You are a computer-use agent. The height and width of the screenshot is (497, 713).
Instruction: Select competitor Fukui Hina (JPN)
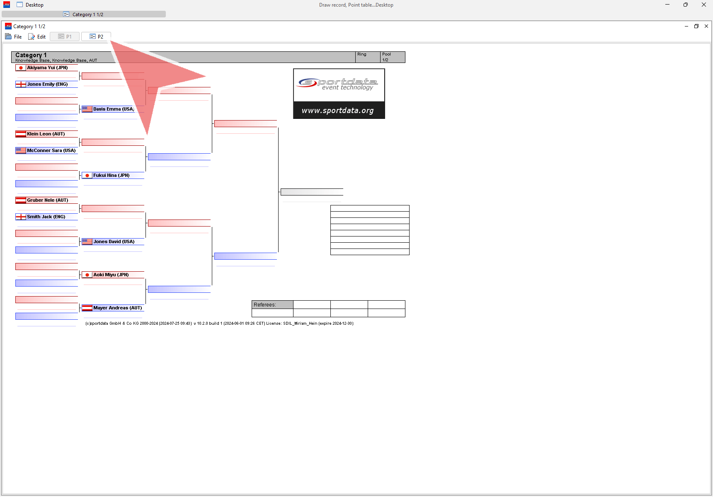click(x=111, y=176)
